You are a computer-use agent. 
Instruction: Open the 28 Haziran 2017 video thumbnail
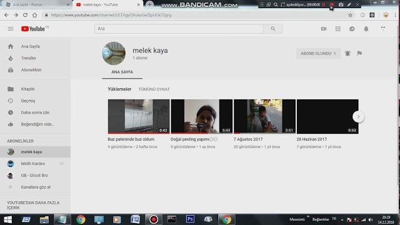(x=327, y=117)
